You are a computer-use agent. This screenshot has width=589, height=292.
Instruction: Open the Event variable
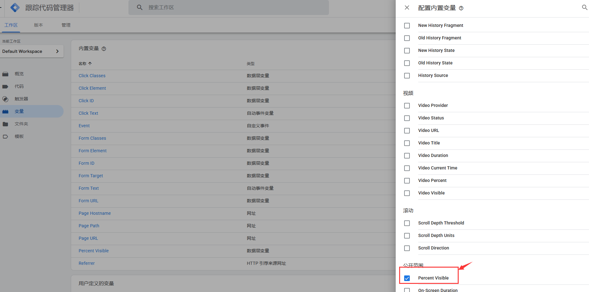(x=84, y=126)
